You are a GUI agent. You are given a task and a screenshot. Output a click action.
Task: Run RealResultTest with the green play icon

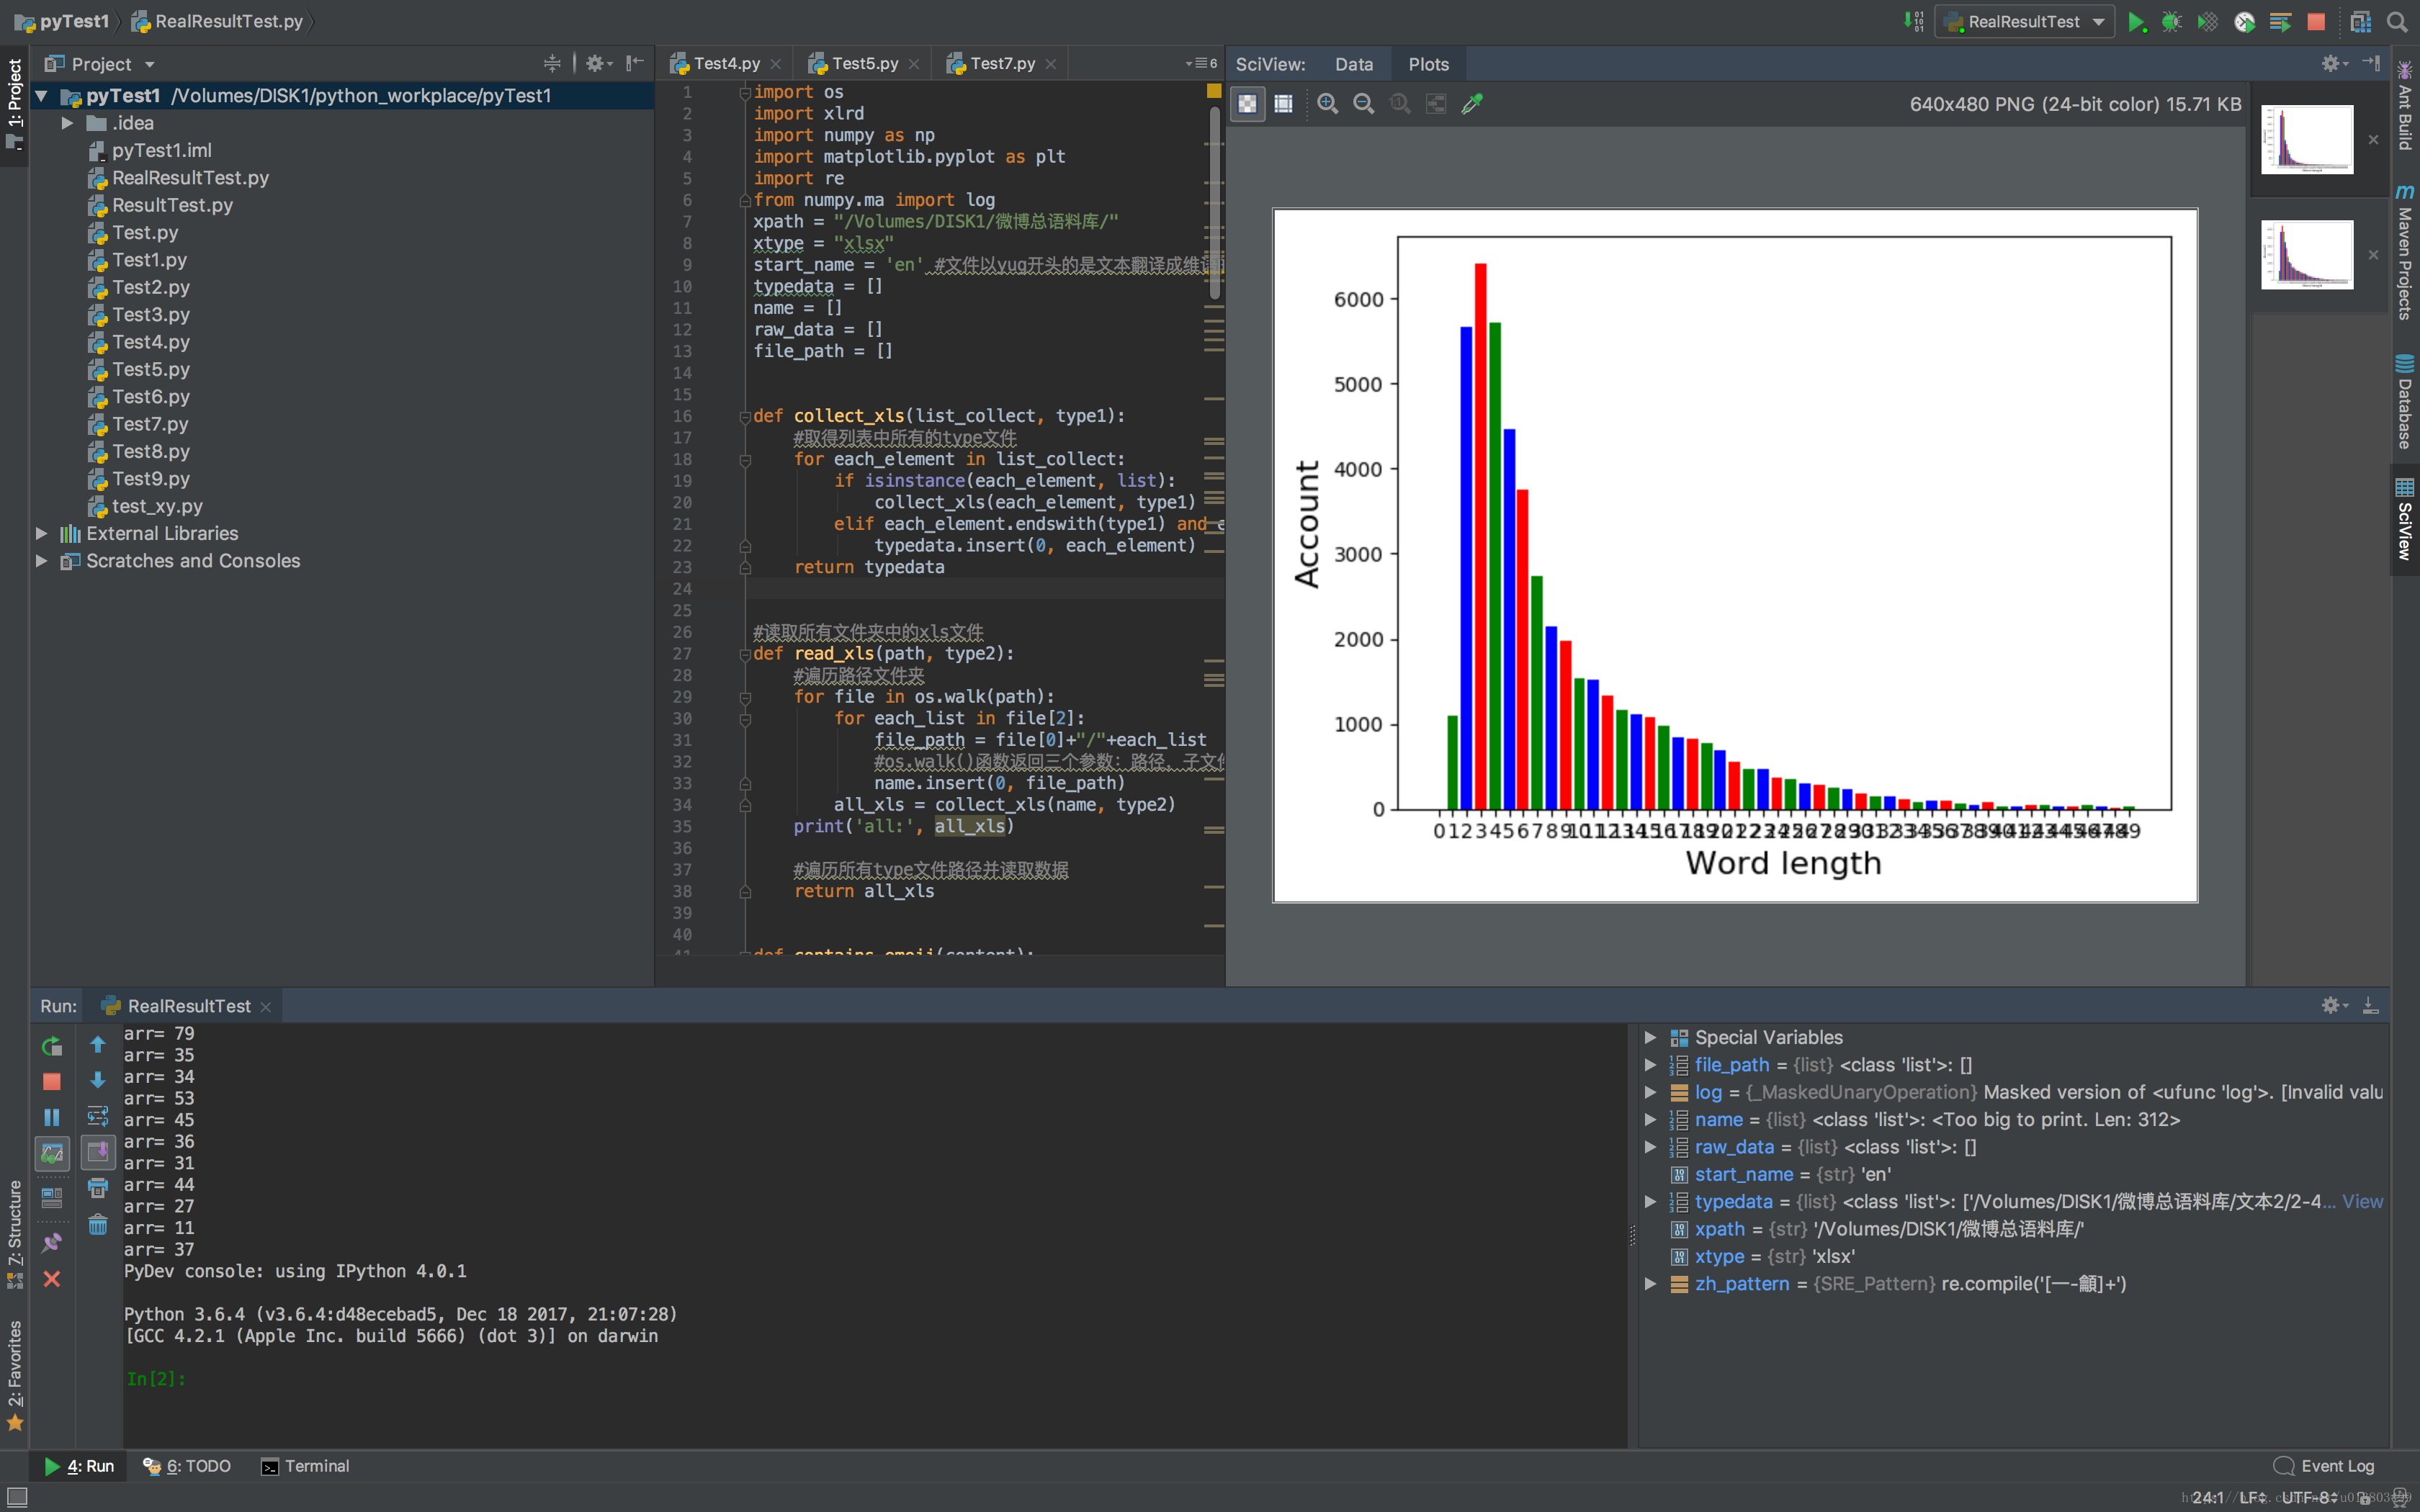2136,22
